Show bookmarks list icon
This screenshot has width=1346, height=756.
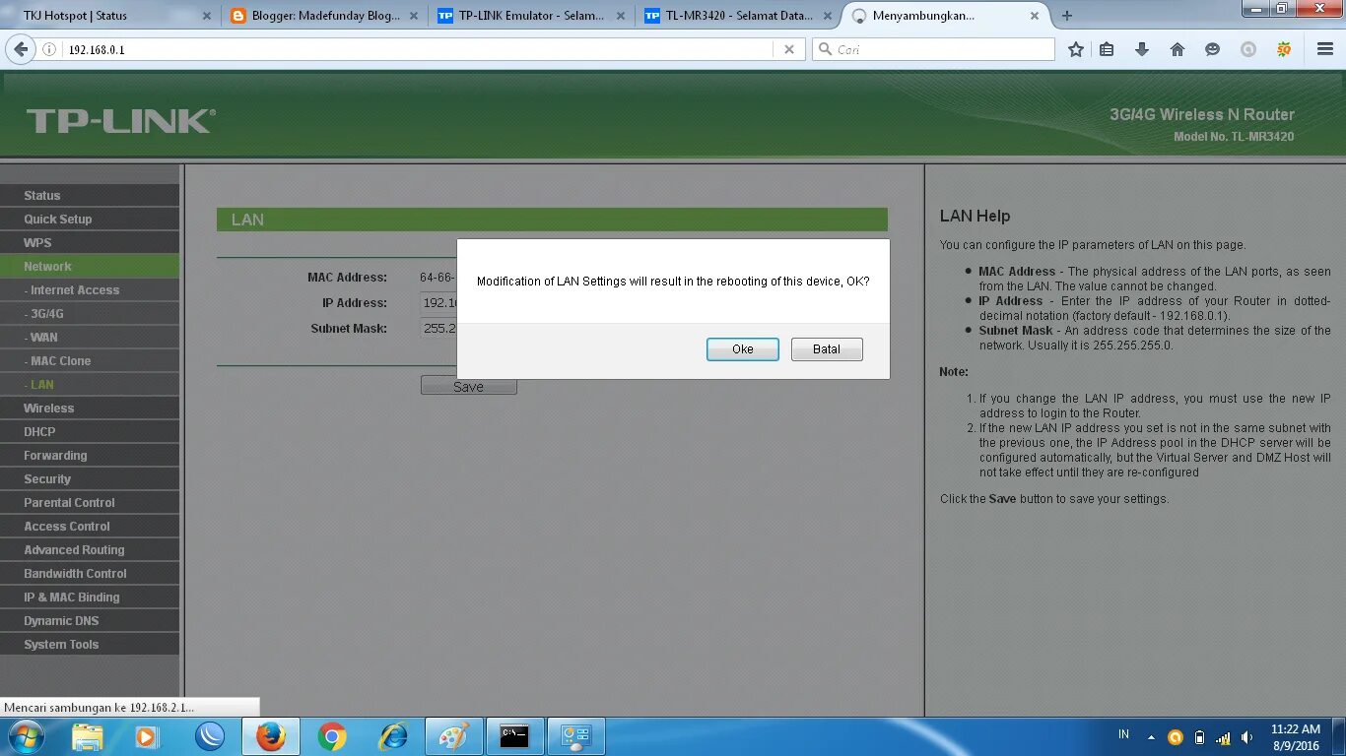pyautogui.click(x=1108, y=49)
